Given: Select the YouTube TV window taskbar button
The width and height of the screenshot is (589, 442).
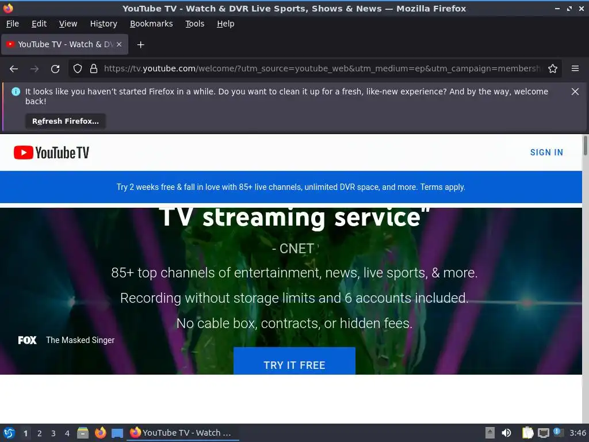Looking at the screenshot, I should [183, 433].
